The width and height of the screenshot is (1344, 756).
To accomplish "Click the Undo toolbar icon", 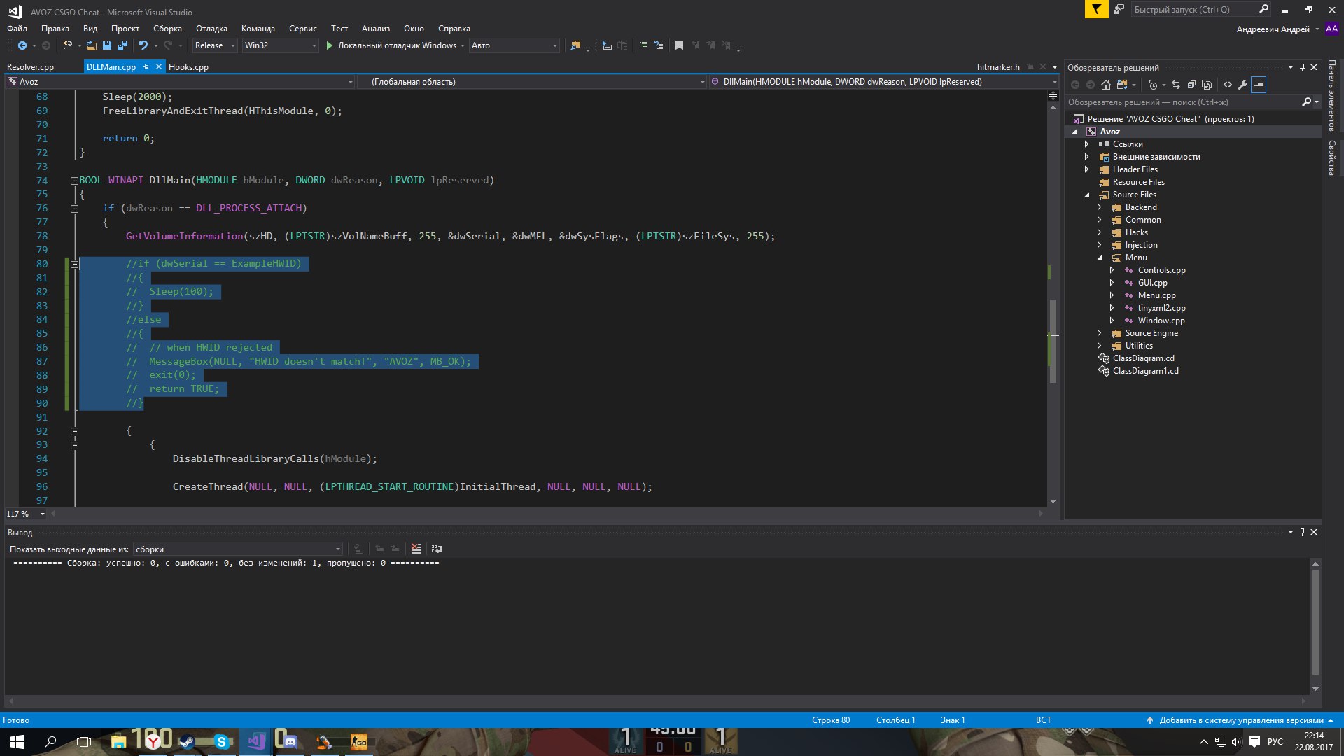I will tap(143, 45).
